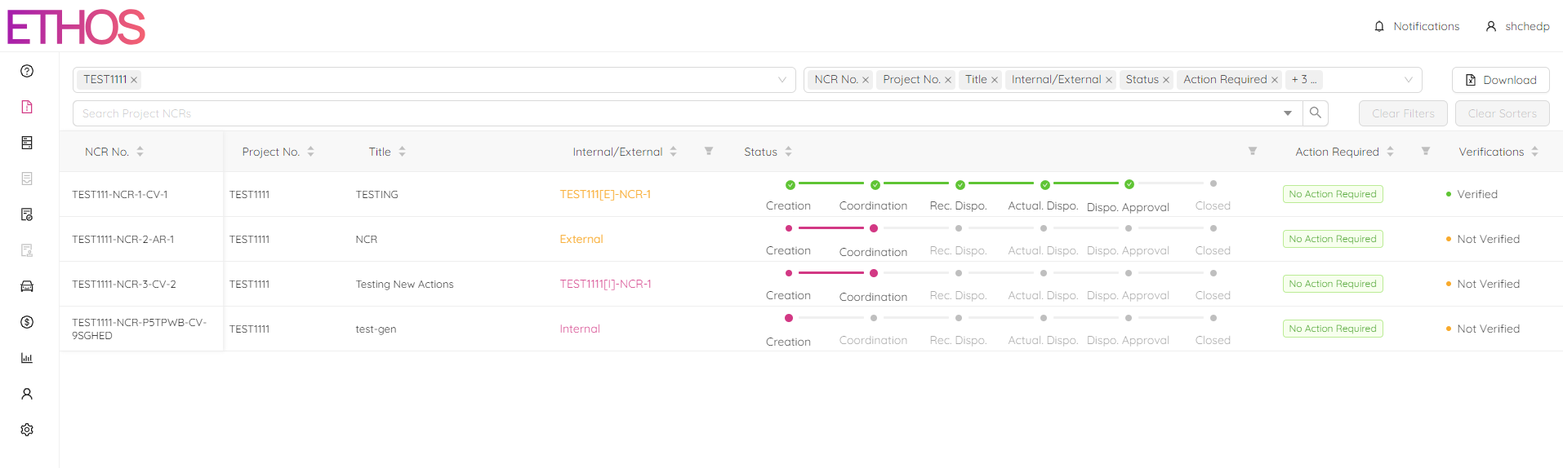Open the search box caret dropdown
The image size is (1563, 468).
tap(1288, 113)
